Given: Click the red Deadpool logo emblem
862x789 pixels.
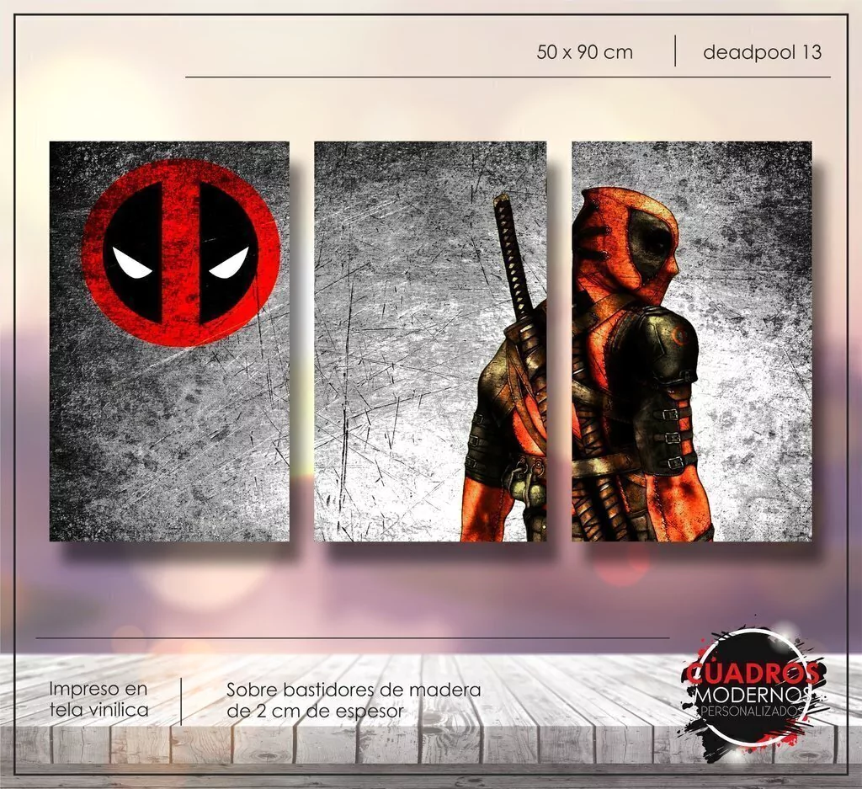Looking at the screenshot, I should point(181,251).
